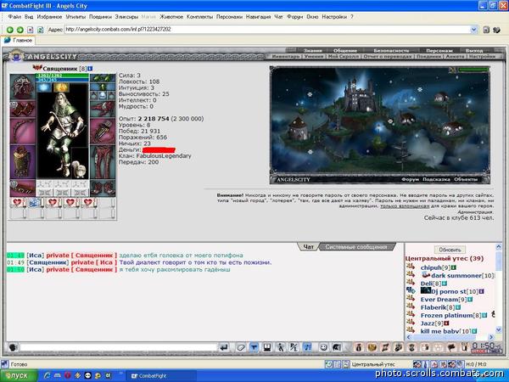Click the body armor equipment slot
This screenshot has width=509, height=382.
pos(22,162)
